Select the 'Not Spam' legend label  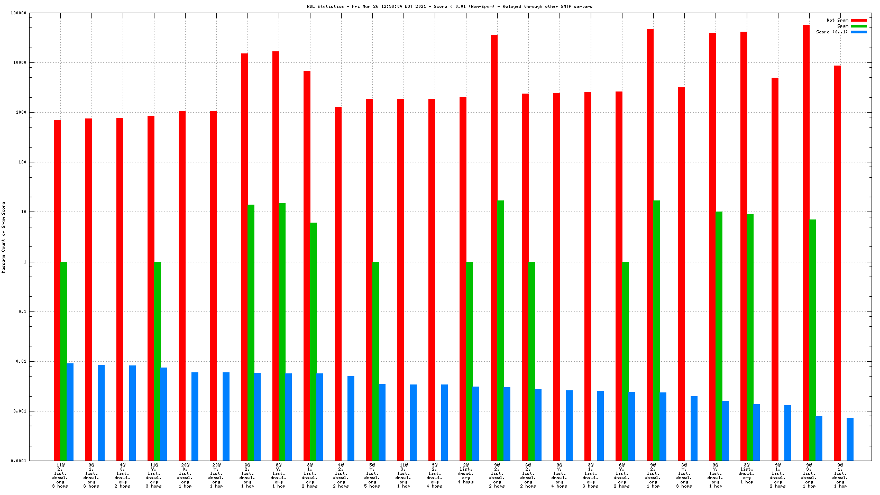[837, 20]
